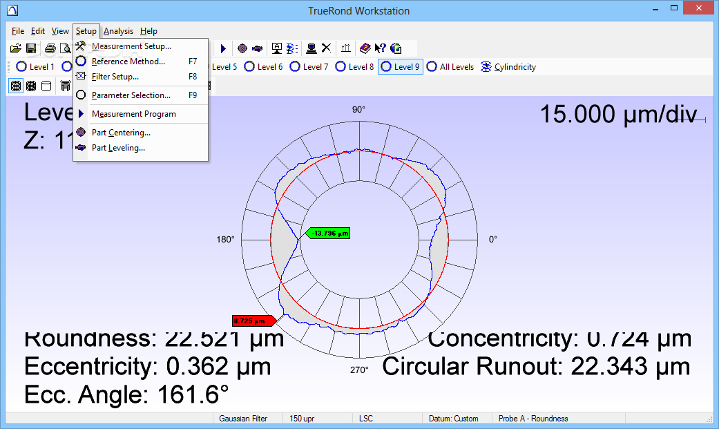Click the Circular Runout: 22.343 µm result
This screenshot has height=429, width=719.
point(537,367)
